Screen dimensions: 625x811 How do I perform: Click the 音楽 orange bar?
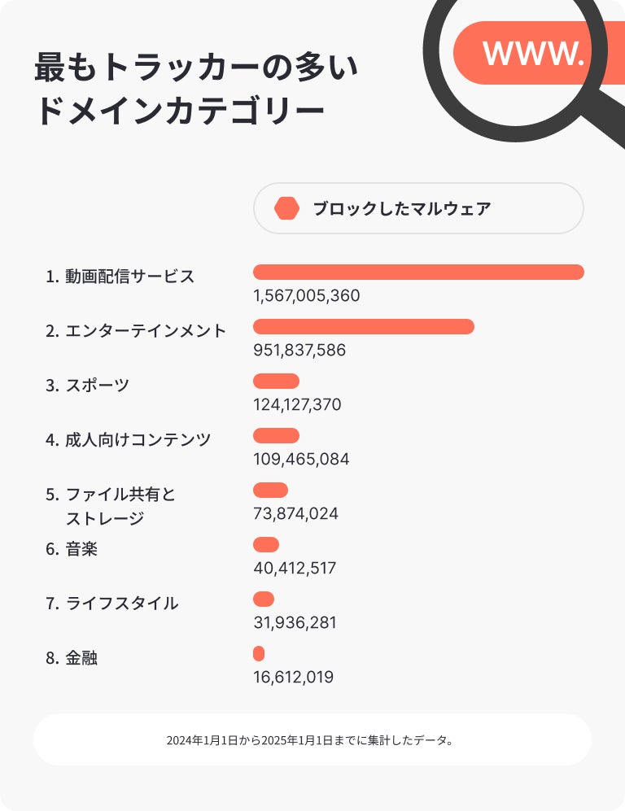266,544
